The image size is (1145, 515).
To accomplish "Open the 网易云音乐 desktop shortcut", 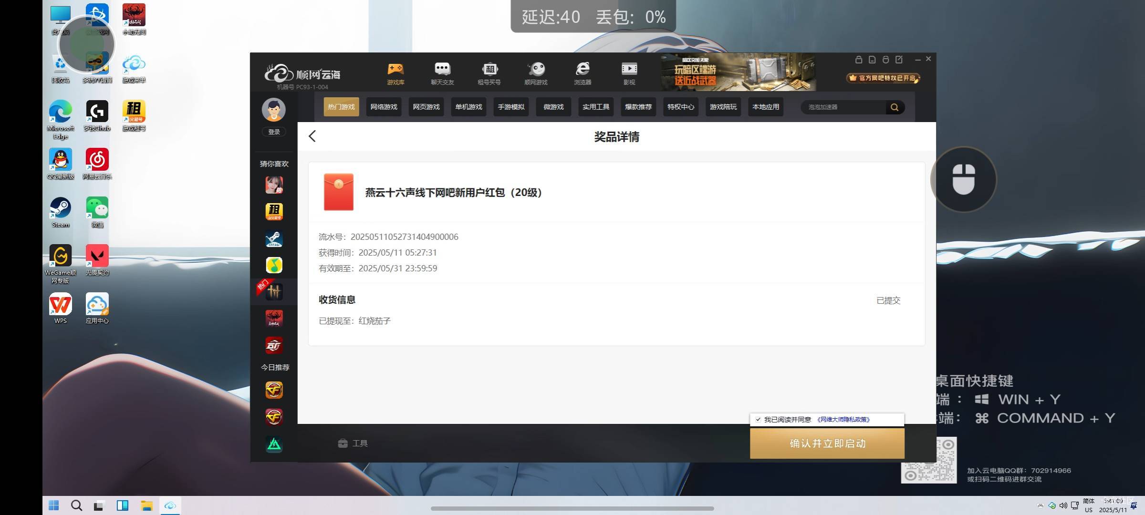I will tap(97, 164).
